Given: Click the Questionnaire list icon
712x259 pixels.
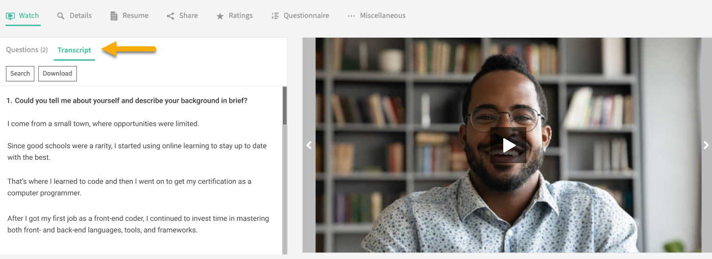Looking at the screenshot, I should click(x=275, y=16).
